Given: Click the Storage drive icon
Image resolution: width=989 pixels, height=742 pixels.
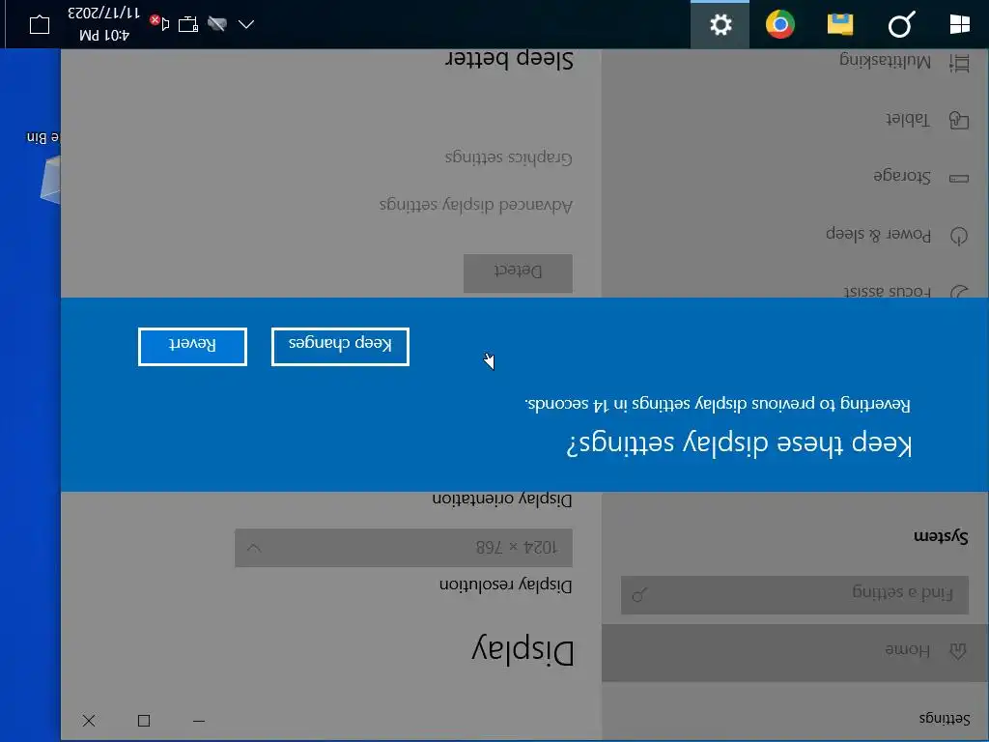Looking at the screenshot, I should (x=959, y=179).
